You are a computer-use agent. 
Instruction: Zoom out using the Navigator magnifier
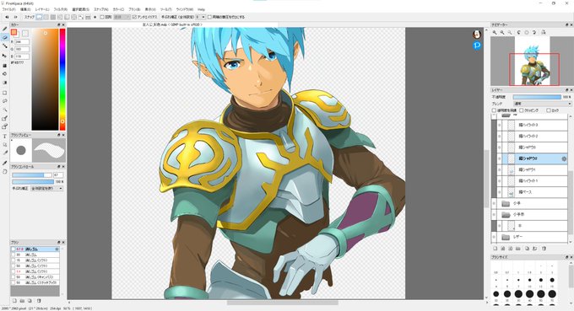coord(502,33)
